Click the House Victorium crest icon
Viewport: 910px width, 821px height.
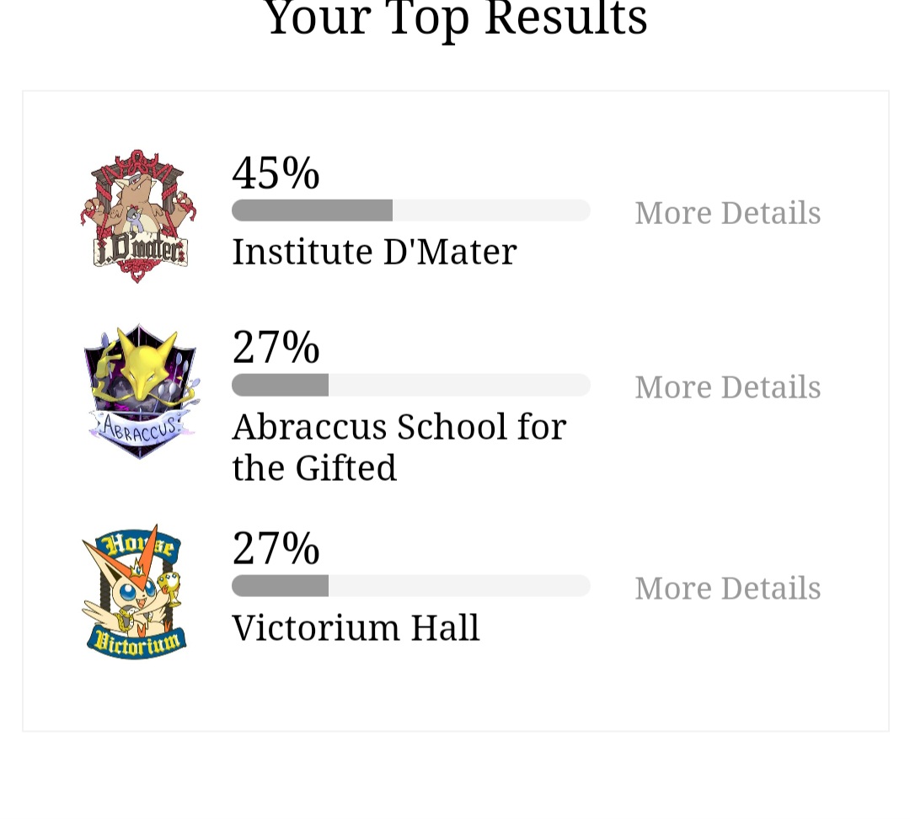pos(135,592)
